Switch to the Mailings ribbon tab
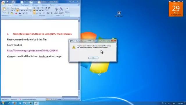 click(x=44, y=5)
